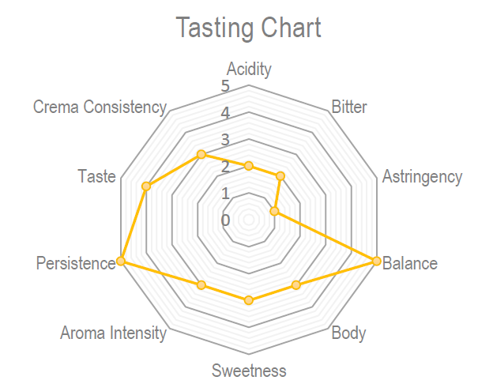Click the Body axis label

[348, 333]
